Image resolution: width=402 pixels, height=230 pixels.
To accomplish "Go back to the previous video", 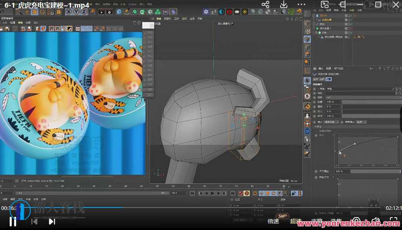I will click(34, 222).
